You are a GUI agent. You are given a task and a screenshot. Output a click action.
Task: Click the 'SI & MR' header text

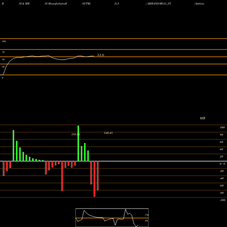(24, 4)
